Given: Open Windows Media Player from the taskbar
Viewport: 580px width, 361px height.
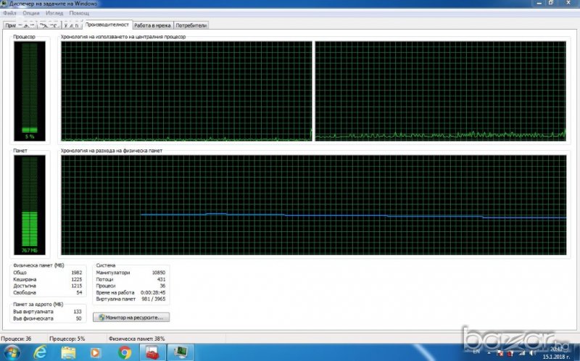Looking at the screenshot, I should pyautogui.click(x=96, y=352).
